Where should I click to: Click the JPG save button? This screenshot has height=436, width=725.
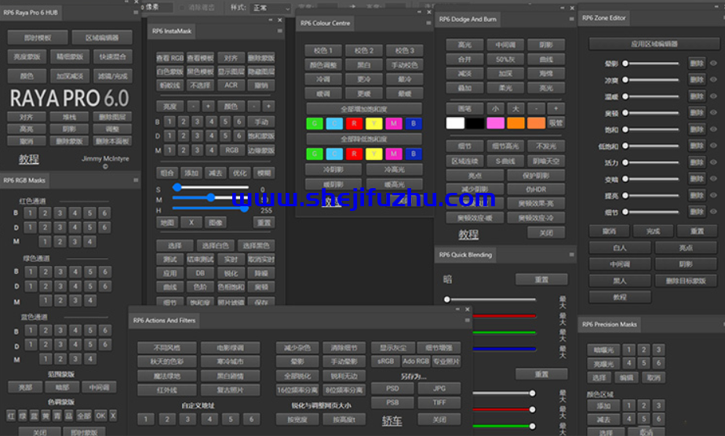point(439,388)
